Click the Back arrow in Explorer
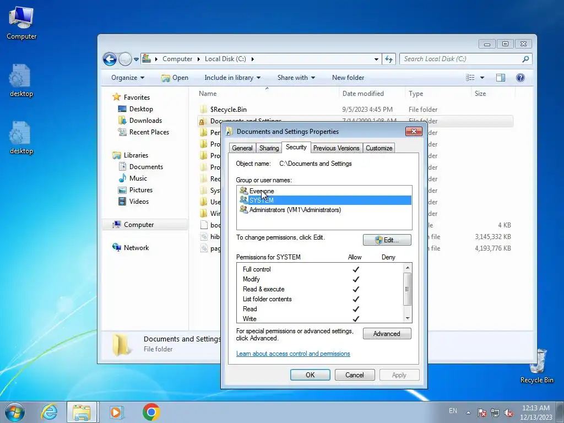The image size is (564, 423). tap(110, 59)
